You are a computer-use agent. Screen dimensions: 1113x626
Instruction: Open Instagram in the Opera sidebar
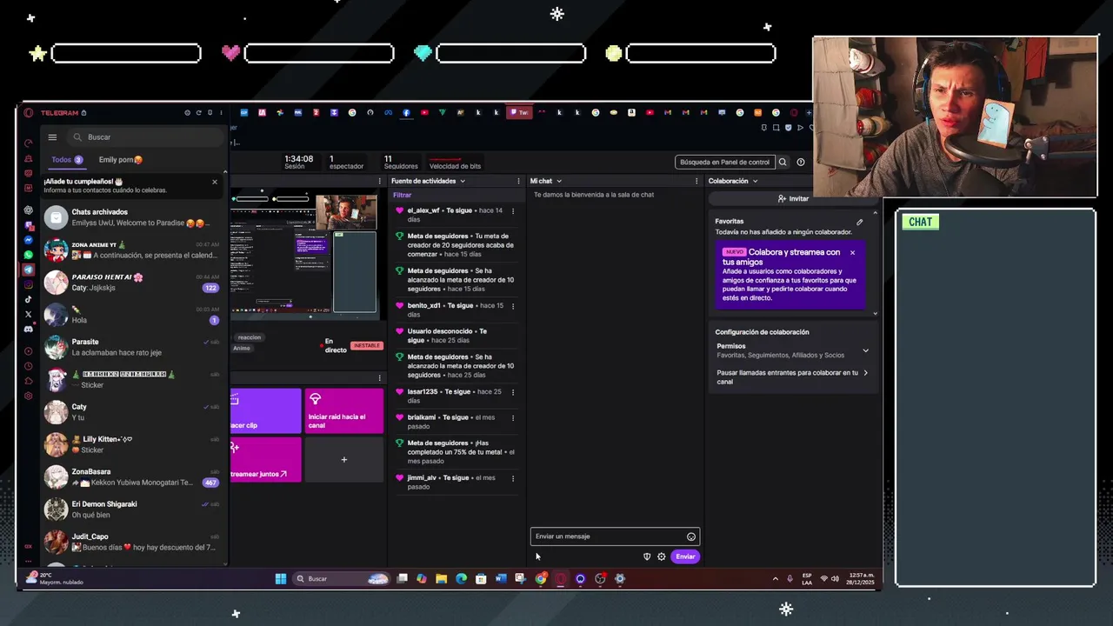click(29, 284)
